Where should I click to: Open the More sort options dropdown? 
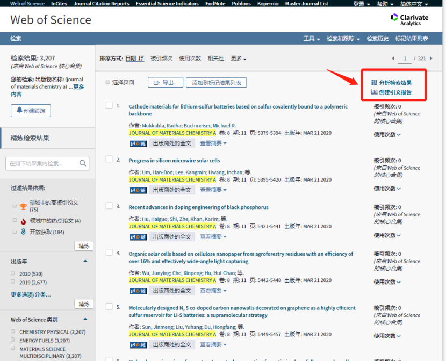tap(239, 58)
